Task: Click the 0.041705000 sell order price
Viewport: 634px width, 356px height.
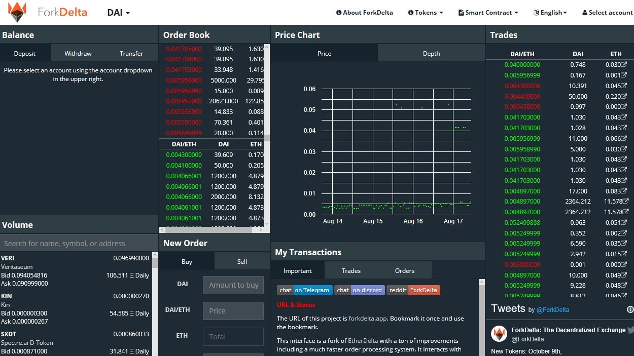Action: (184, 49)
